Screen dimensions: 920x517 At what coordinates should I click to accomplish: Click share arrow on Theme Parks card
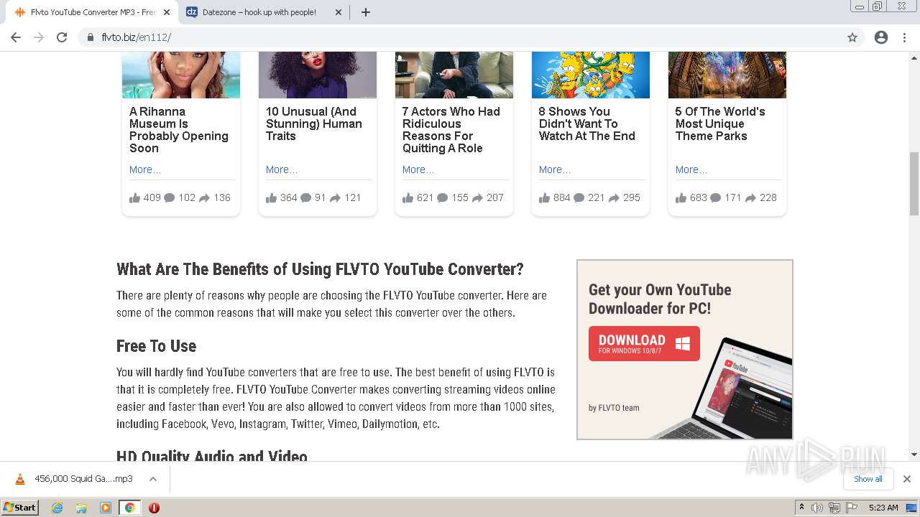click(x=751, y=197)
